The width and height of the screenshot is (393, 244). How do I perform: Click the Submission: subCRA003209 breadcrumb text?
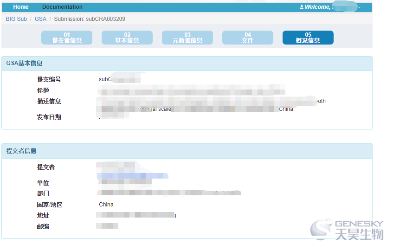click(x=90, y=19)
